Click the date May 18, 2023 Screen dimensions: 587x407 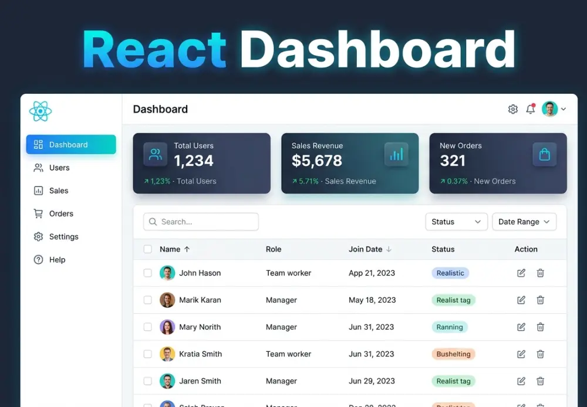[x=372, y=300]
